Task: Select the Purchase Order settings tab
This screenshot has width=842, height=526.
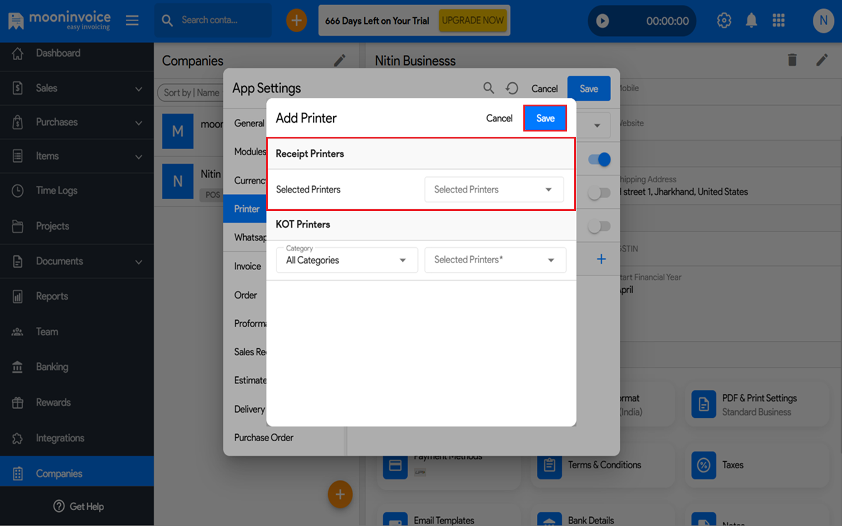Action: [x=264, y=438]
